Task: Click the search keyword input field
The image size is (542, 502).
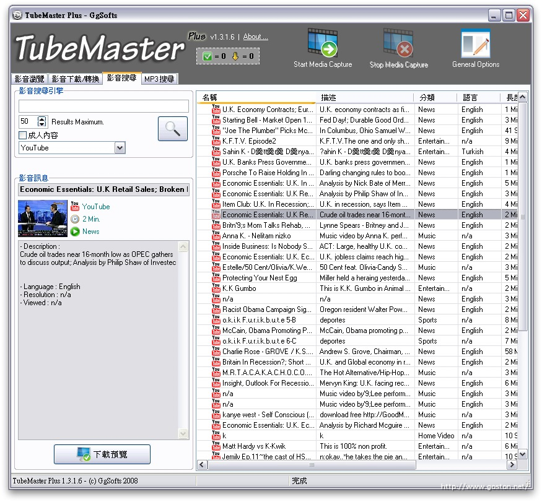Action: [x=103, y=106]
